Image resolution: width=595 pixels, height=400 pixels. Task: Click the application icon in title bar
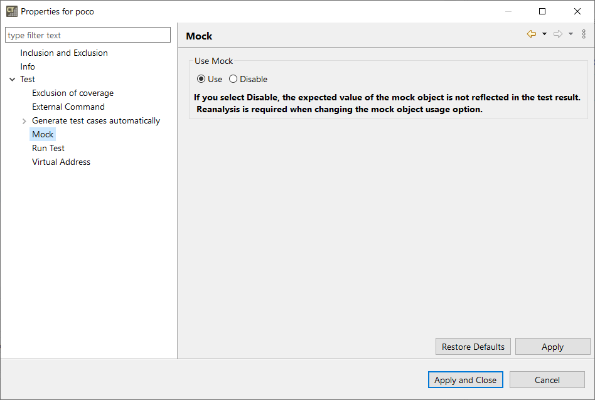(x=11, y=11)
